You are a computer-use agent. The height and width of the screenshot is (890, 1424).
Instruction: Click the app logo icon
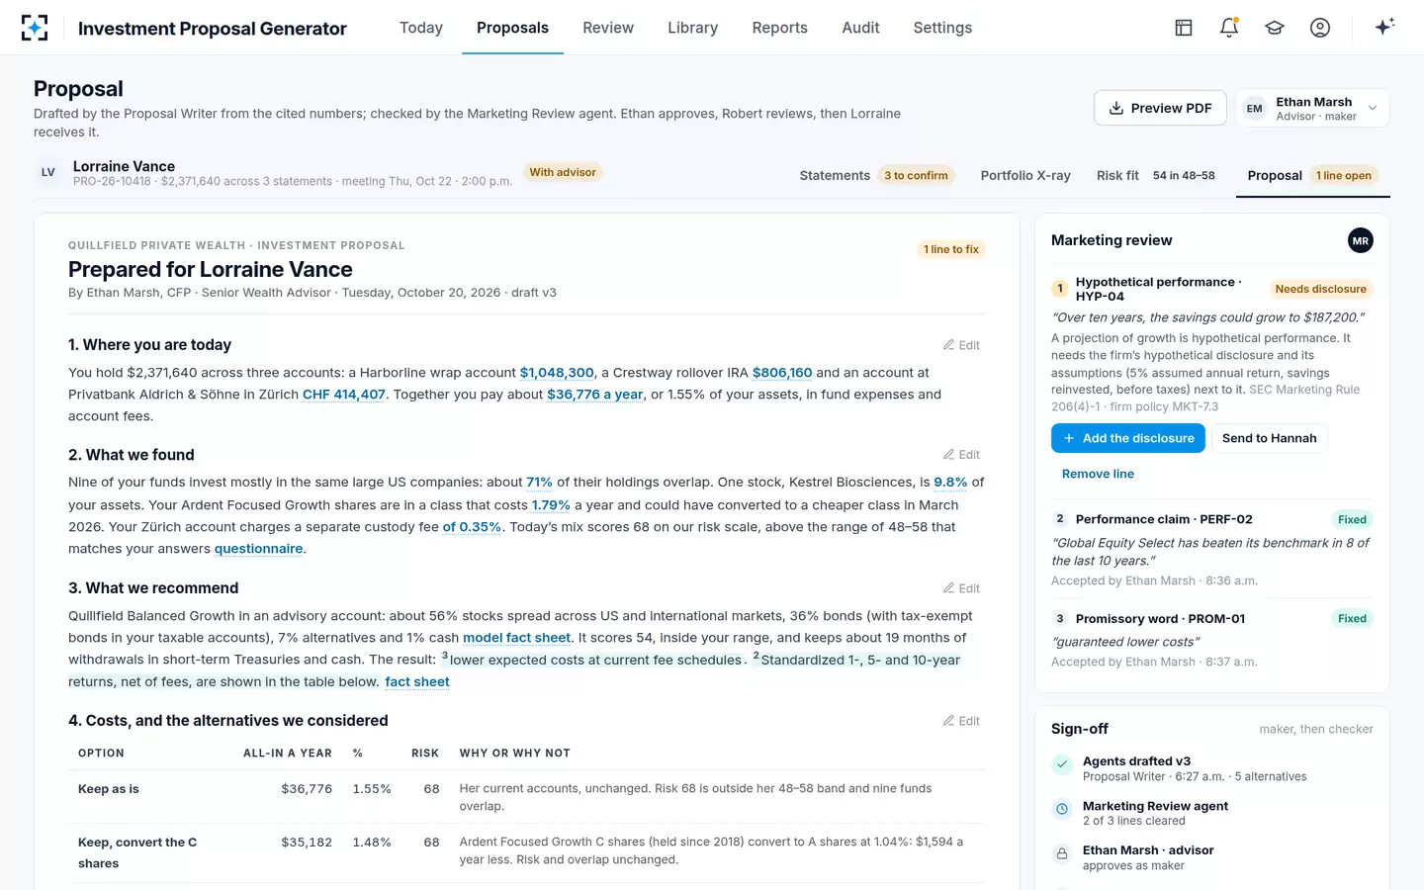point(35,28)
